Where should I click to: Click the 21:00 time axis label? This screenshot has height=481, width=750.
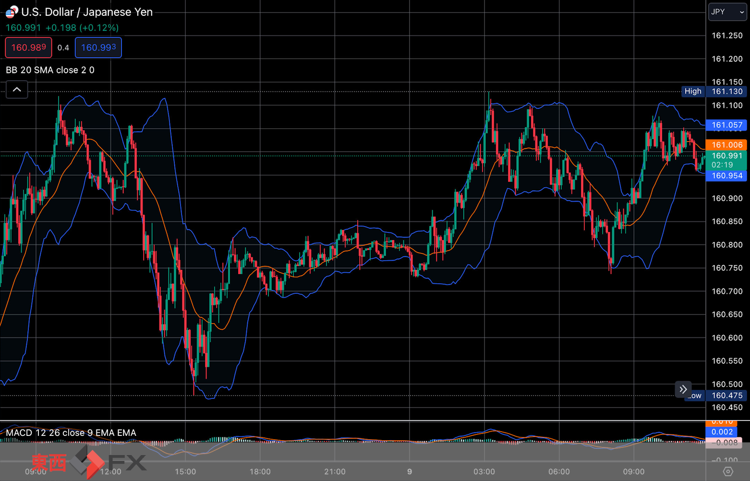[x=335, y=472]
